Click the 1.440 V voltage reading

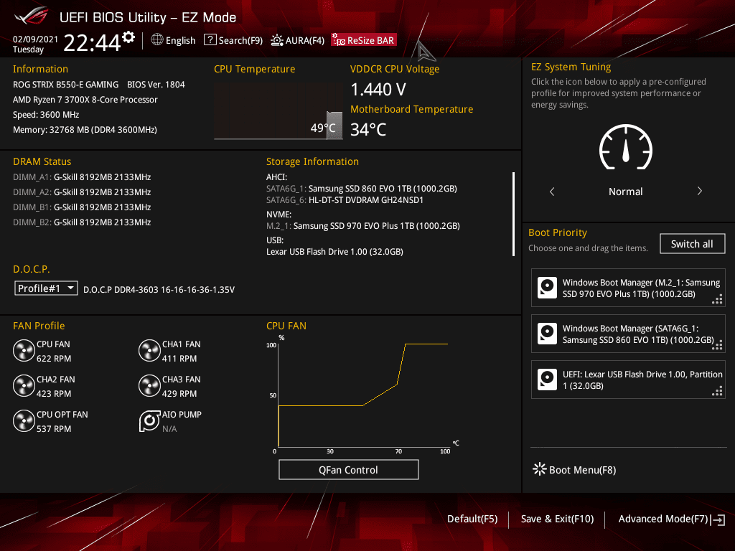(378, 89)
